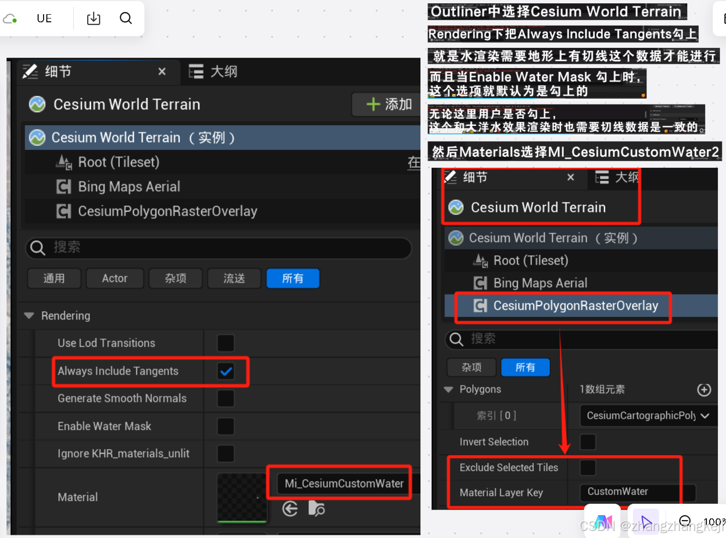Click the Material Layer Key CustomWater field
The width and height of the screenshot is (726, 538).
[x=638, y=492]
